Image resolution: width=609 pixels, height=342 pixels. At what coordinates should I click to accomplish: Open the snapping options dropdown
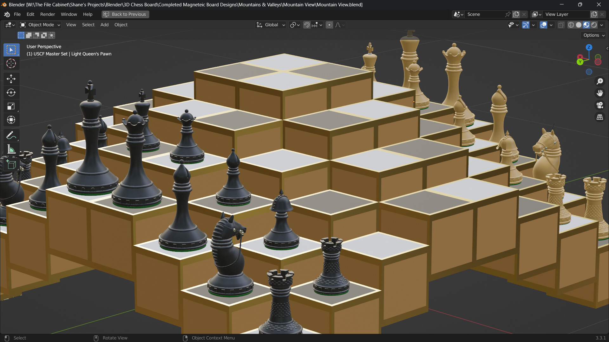pos(317,25)
